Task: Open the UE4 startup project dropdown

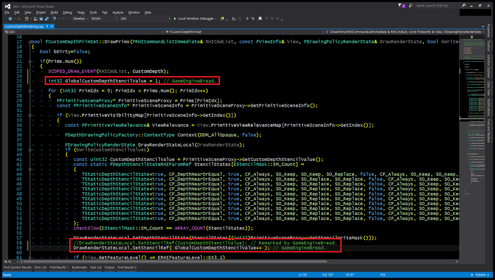Action: 145,19
